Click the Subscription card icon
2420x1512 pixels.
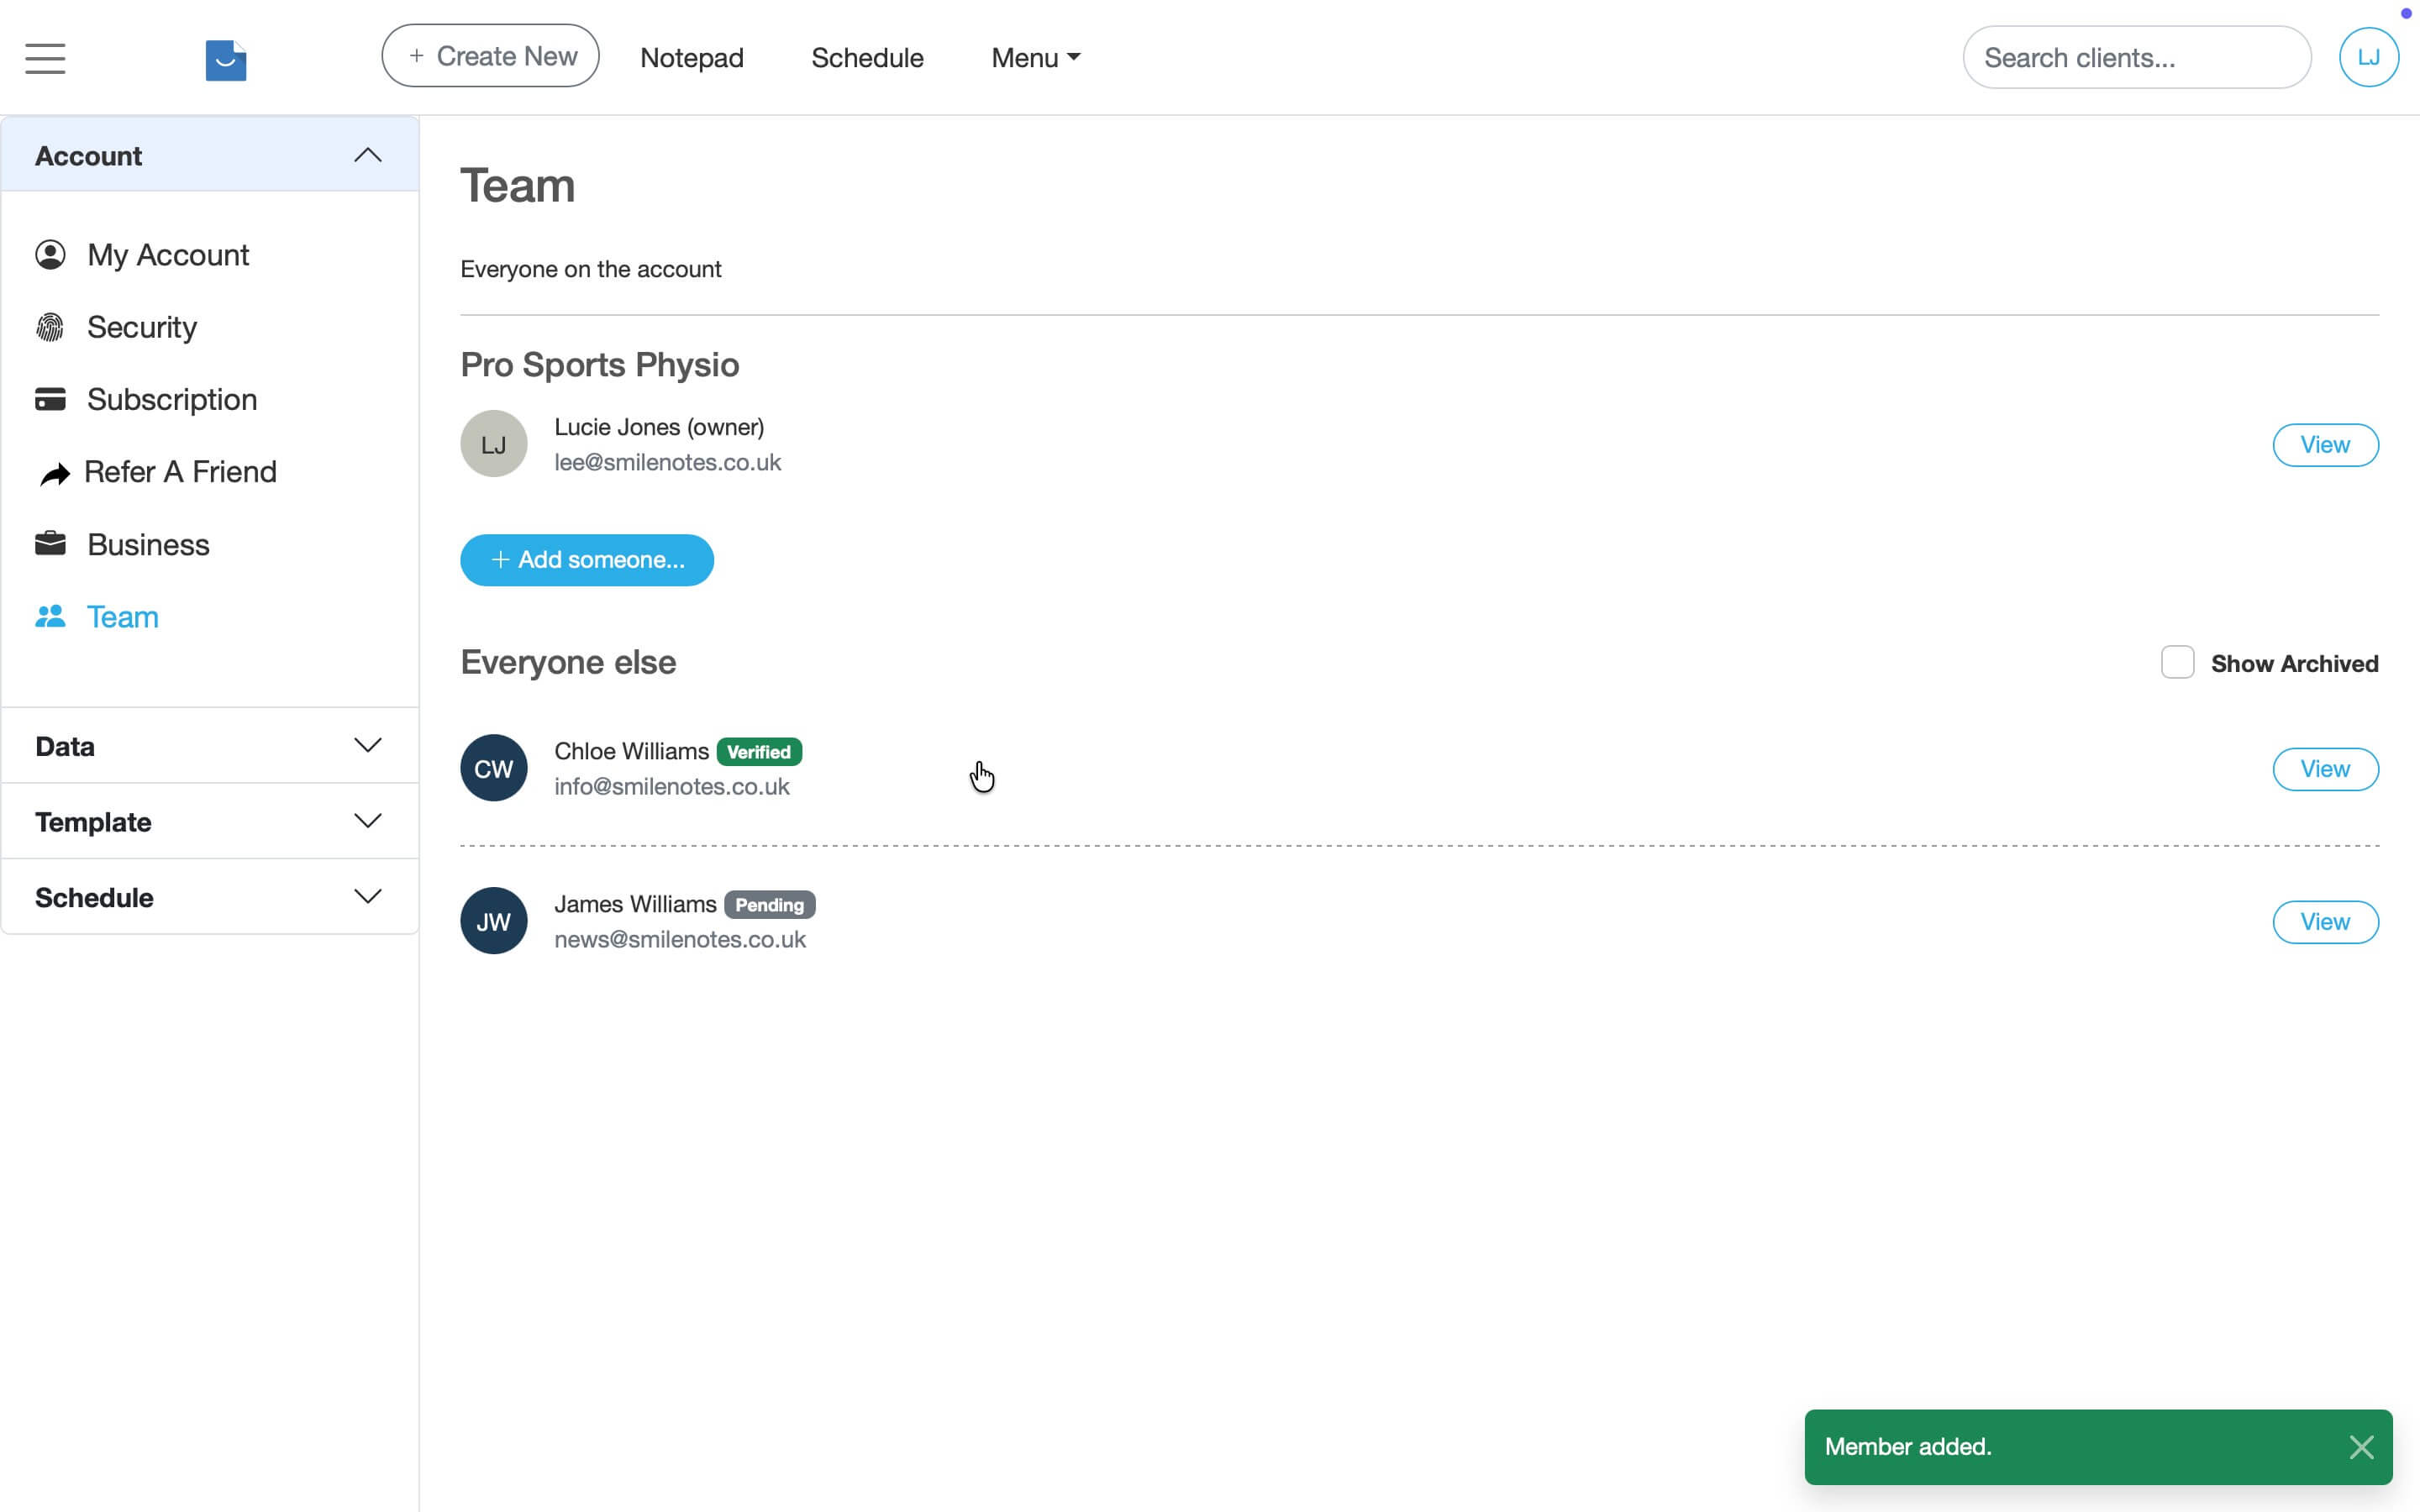[50, 399]
